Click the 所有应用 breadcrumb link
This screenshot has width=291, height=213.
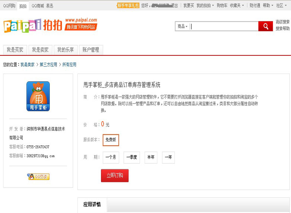click(69, 65)
